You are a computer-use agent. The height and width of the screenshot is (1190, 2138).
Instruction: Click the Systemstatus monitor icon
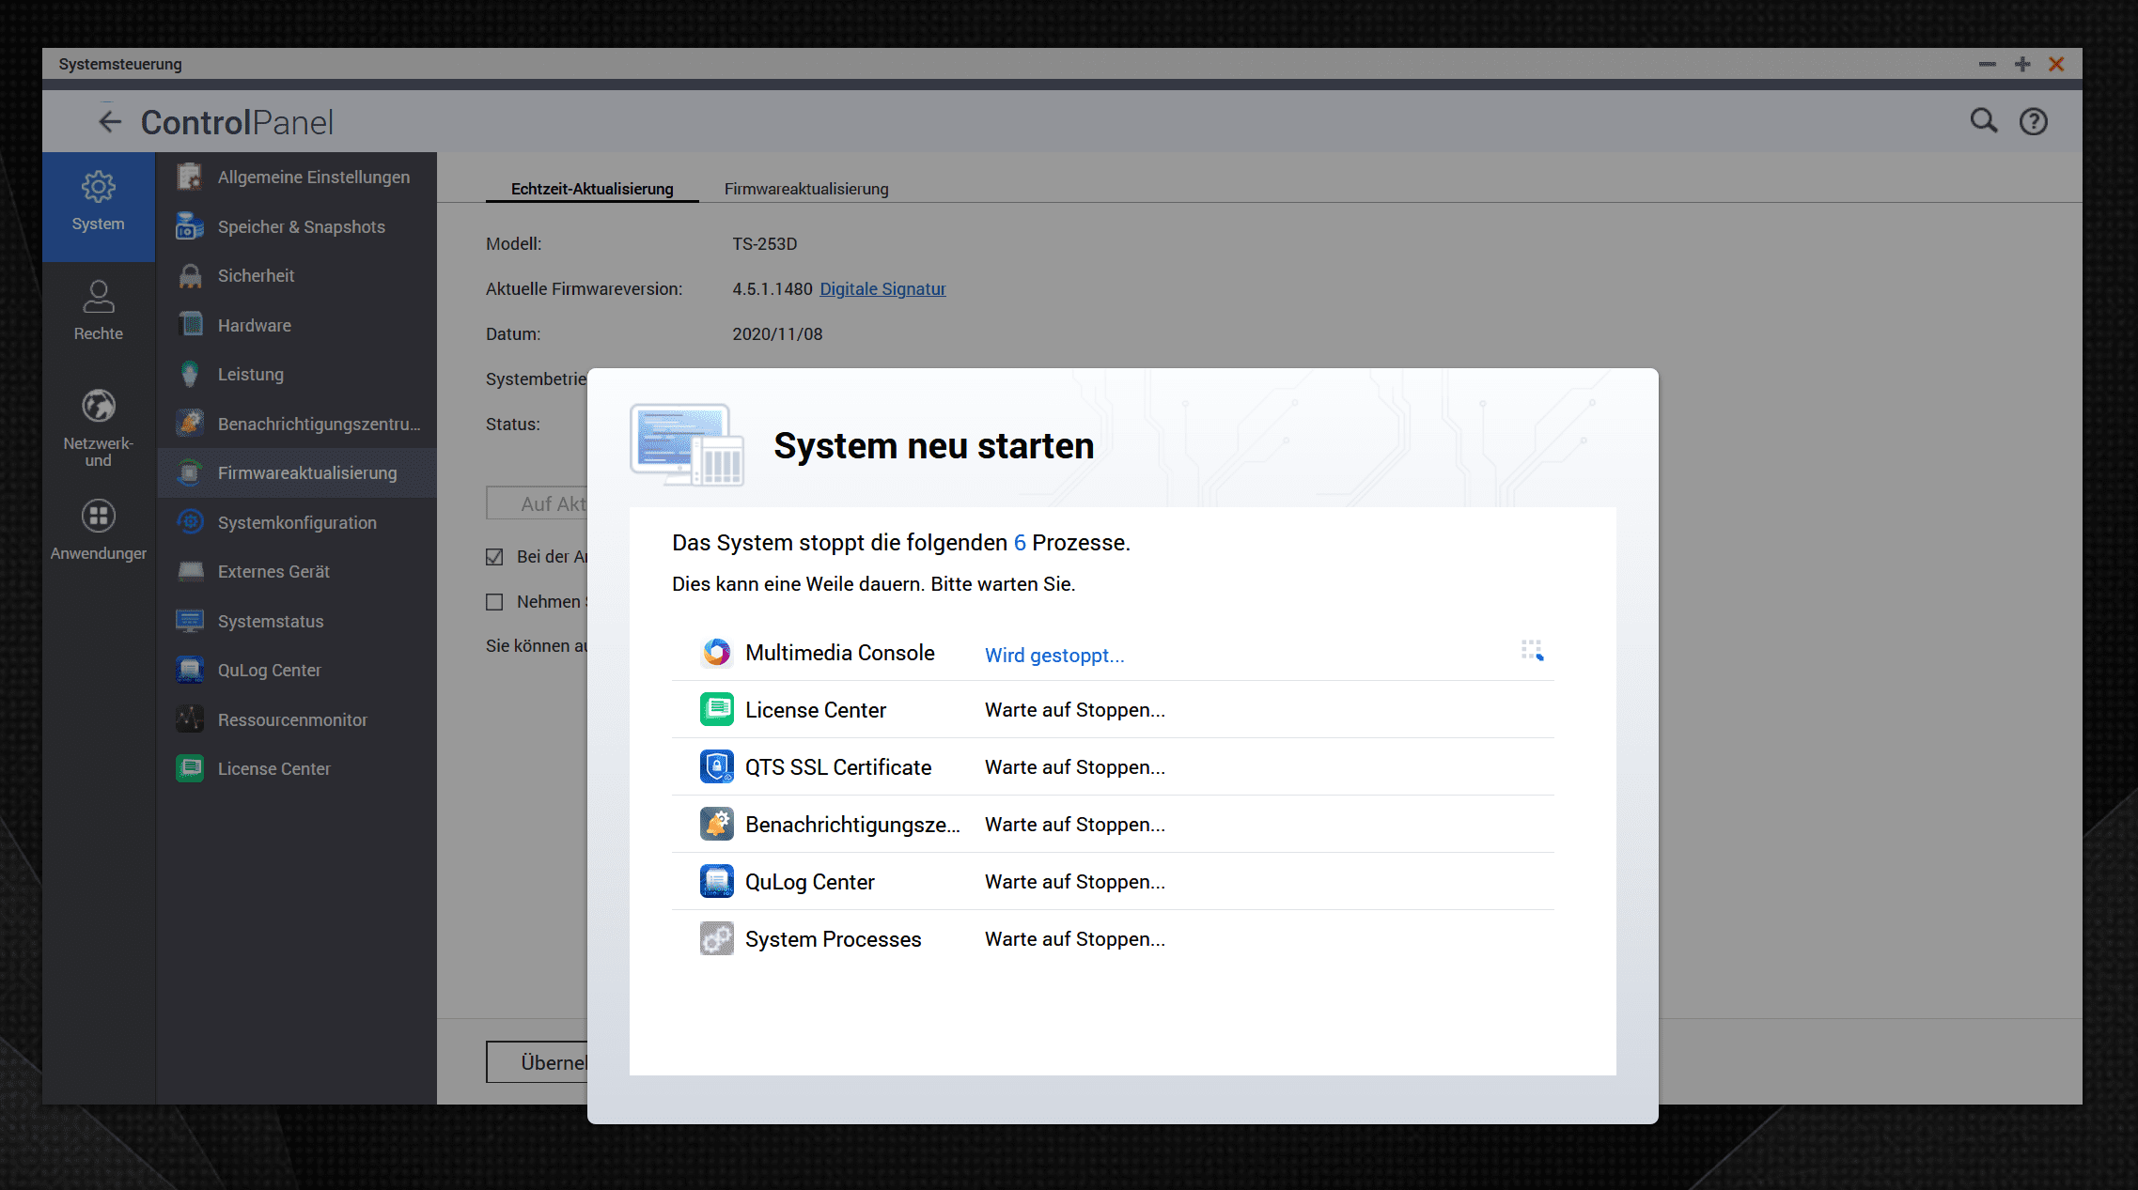(190, 621)
